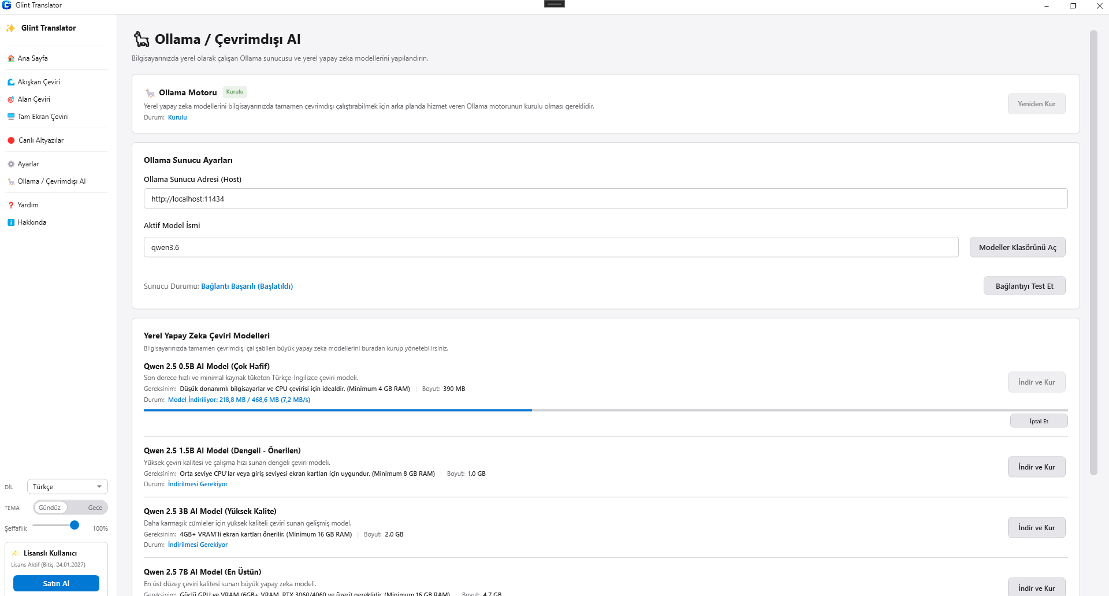Open the Ayarlar gear icon
The height and width of the screenshot is (596, 1109).
pyautogui.click(x=11, y=164)
